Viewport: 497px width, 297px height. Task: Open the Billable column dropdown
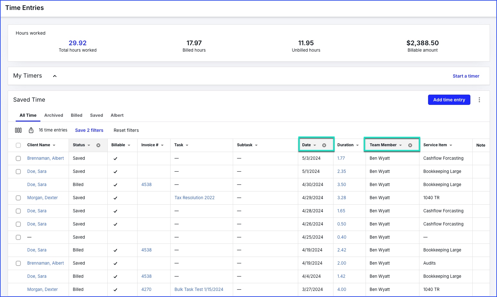click(x=129, y=145)
